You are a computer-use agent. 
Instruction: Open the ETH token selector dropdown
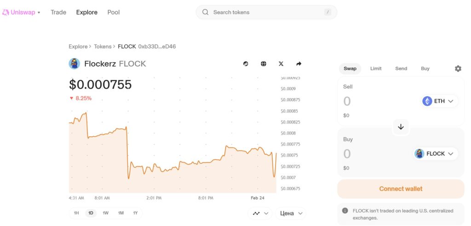pyautogui.click(x=440, y=101)
